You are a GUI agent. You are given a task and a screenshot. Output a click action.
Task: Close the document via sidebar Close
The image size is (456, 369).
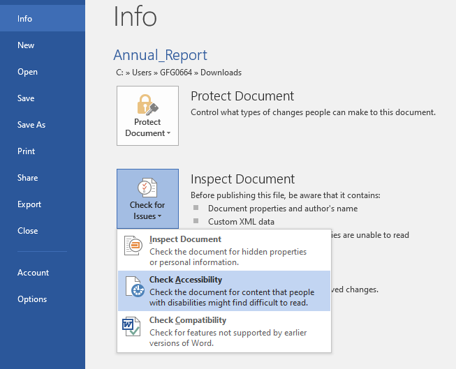tap(43, 230)
